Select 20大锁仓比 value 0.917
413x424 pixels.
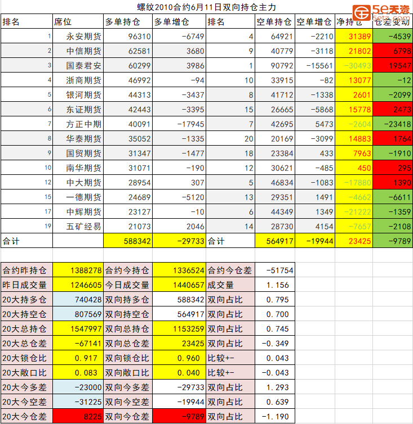78,358
